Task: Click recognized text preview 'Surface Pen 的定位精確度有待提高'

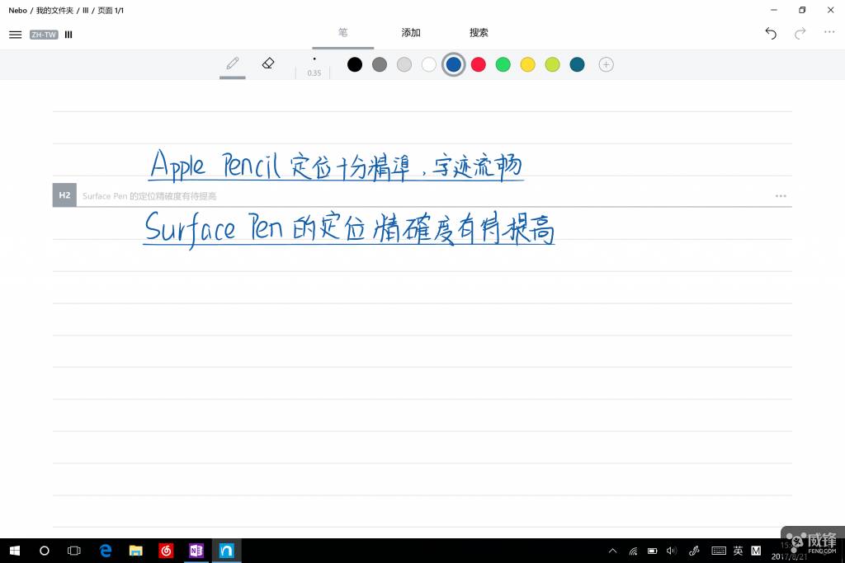Action: (149, 196)
